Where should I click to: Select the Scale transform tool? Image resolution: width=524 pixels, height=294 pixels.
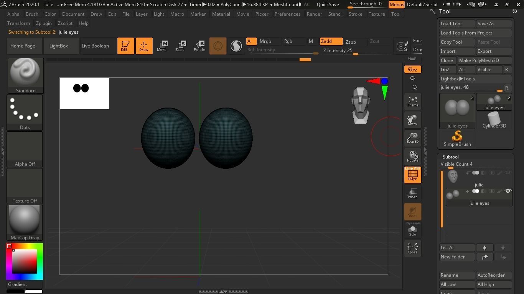pos(180,46)
